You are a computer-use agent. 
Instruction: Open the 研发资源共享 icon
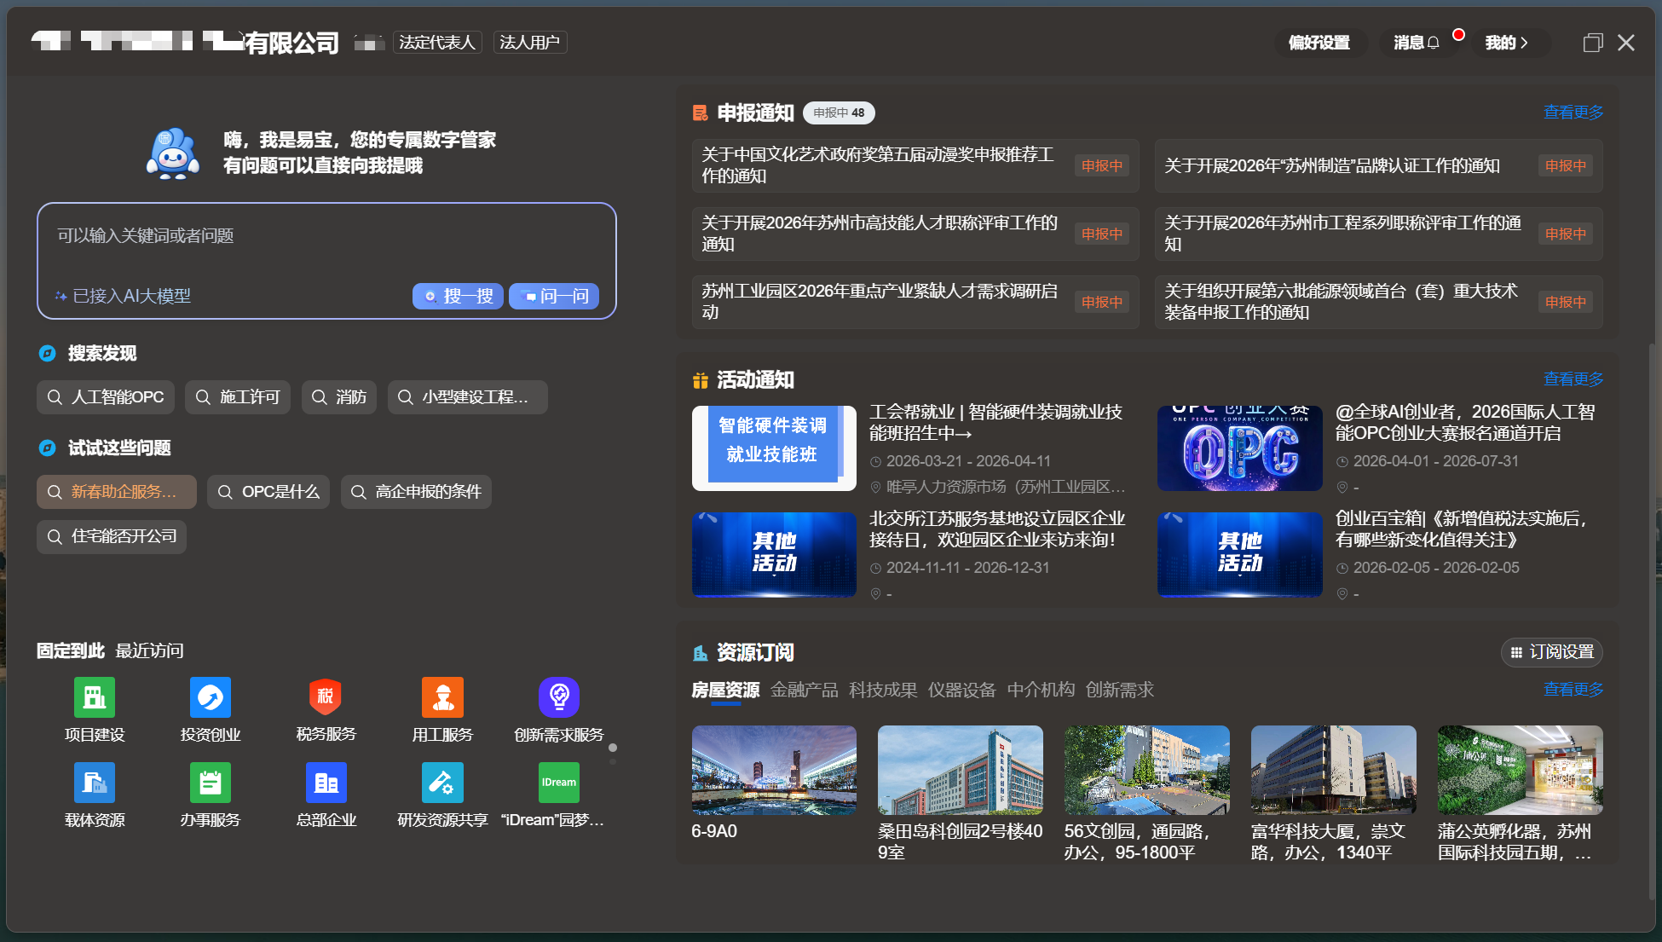point(442,783)
